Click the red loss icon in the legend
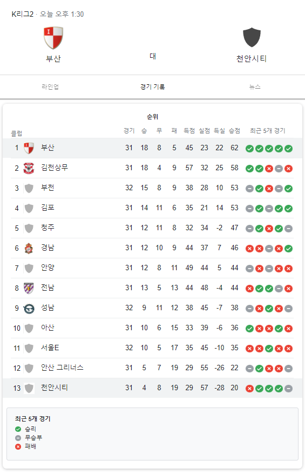The width and height of the screenshot is (305, 474). pos(18,446)
